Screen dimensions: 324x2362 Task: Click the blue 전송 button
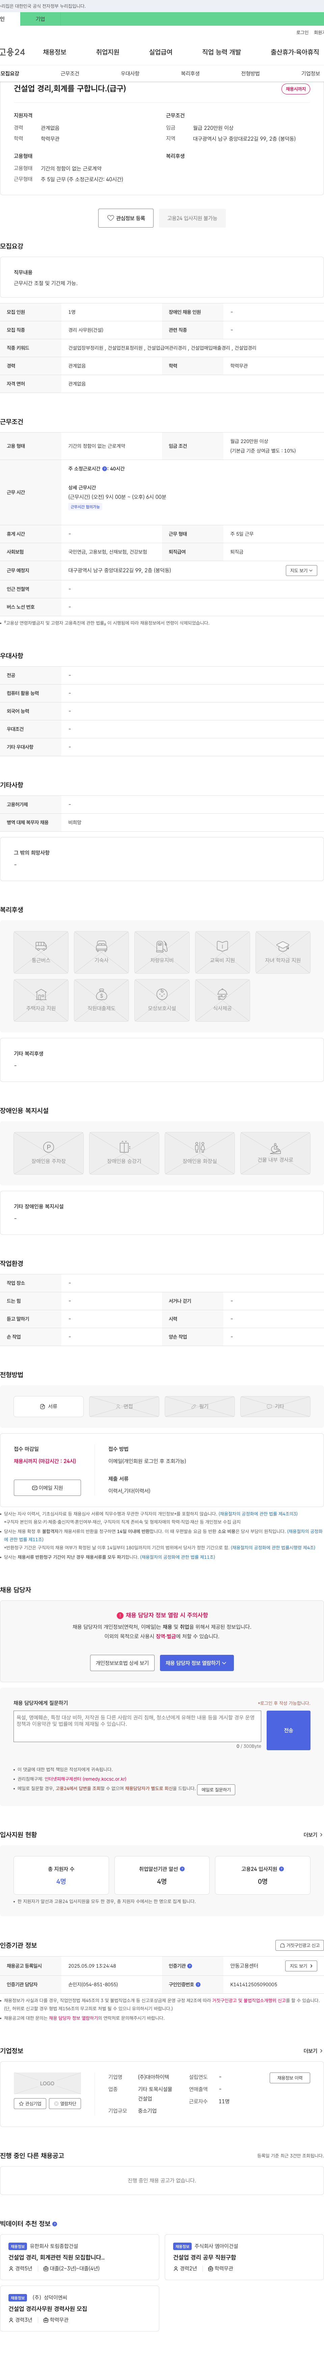pyautogui.click(x=288, y=1730)
